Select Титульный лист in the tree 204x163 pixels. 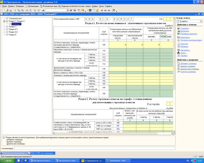15,18
